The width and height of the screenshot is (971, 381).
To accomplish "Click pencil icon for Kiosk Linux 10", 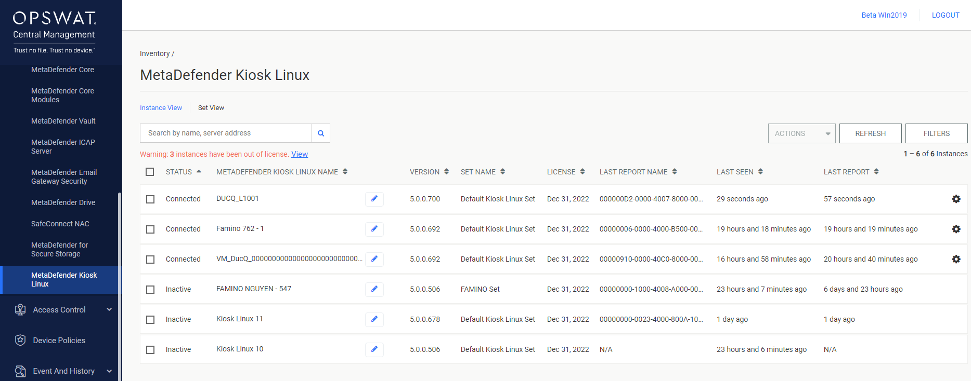I will (x=374, y=349).
